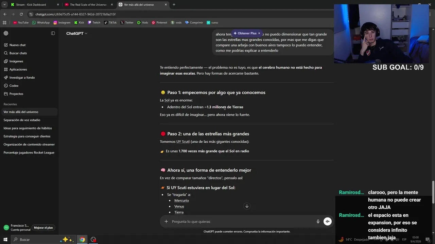Open chat Porcentaje jugadores Rocket League
The height and width of the screenshot is (244, 435).
coord(29,152)
